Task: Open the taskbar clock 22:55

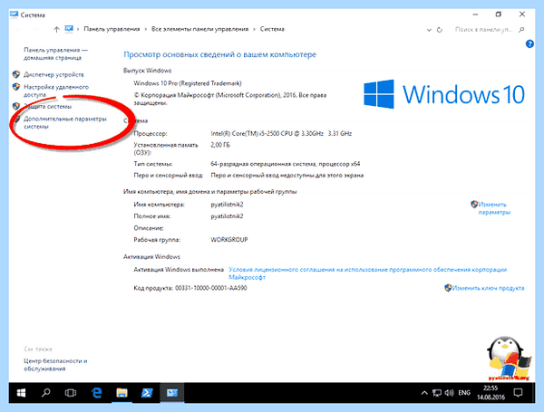Action: tap(491, 393)
